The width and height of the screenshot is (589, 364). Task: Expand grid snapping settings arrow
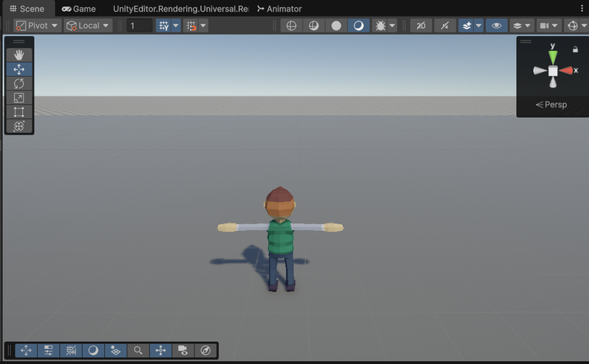click(x=203, y=26)
